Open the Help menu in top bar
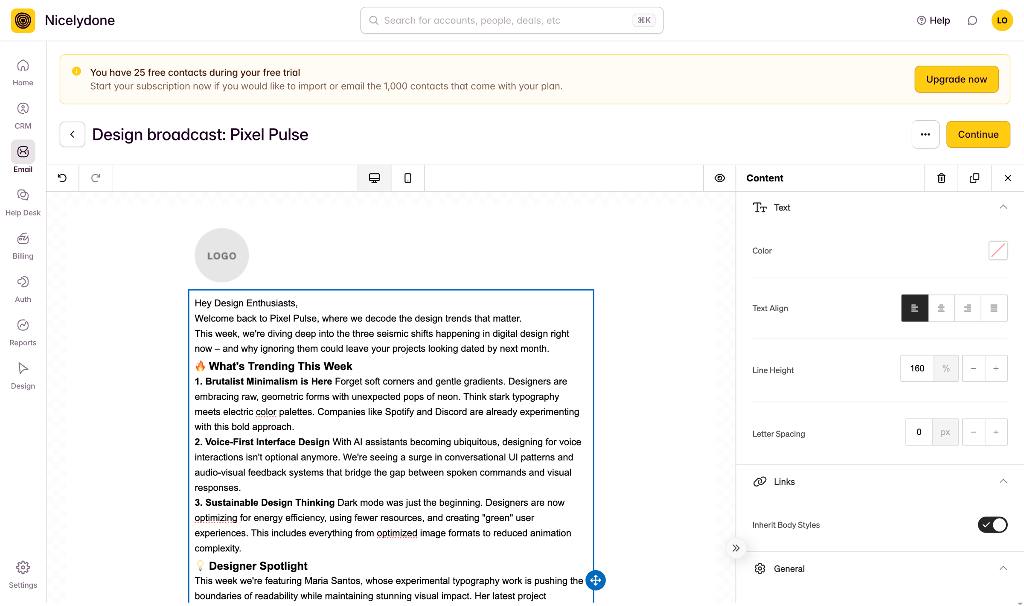The height and width of the screenshot is (606, 1024). pos(933,20)
